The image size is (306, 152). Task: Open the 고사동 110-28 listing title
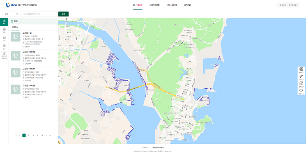(29, 86)
